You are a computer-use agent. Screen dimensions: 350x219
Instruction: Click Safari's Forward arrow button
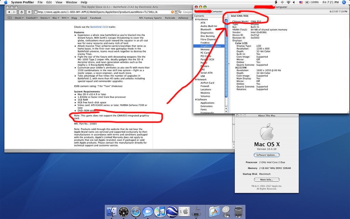point(14,12)
